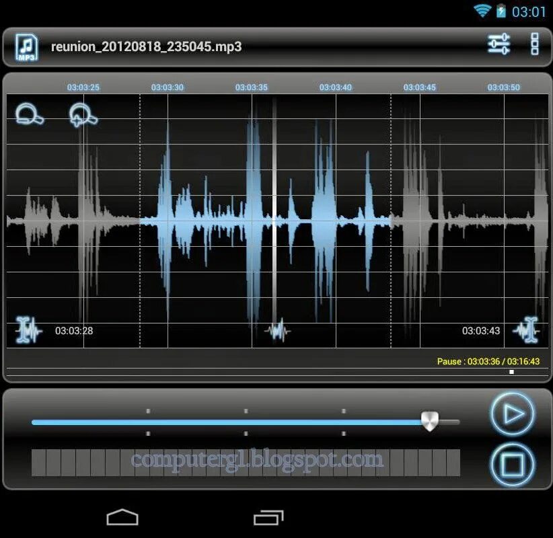Click the Pause status time text

coord(488,361)
